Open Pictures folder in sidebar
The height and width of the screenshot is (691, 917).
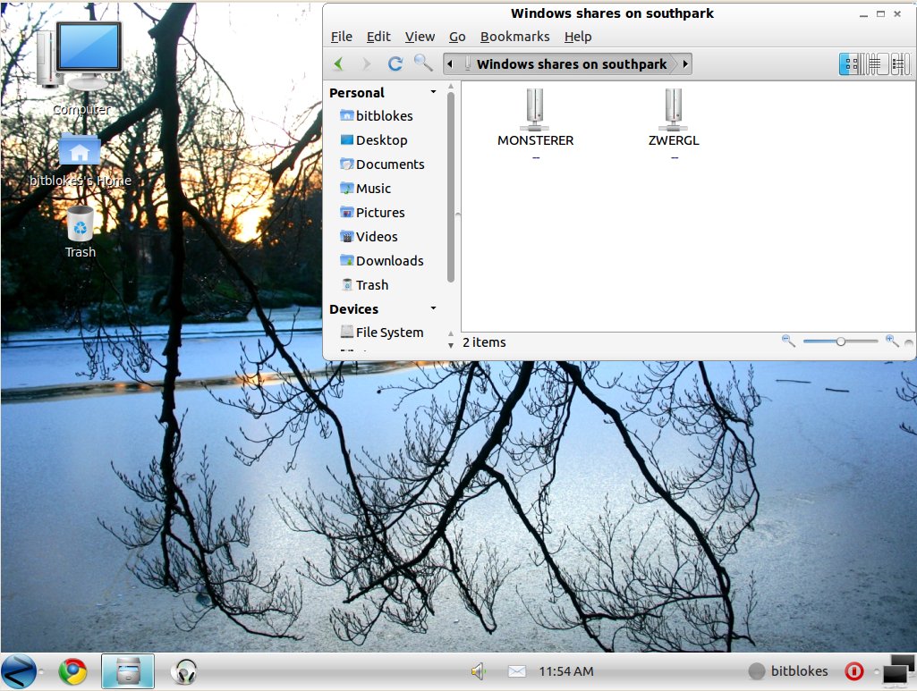click(x=372, y=213)
